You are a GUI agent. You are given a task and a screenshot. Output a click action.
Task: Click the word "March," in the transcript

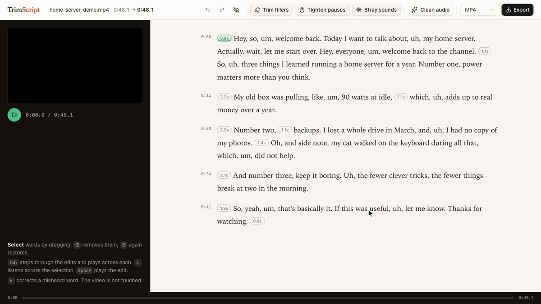click(x=405, y=130)
